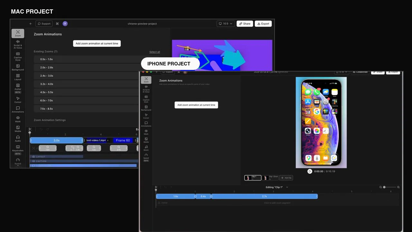The image size is (412, 232).
Task: Open Annotations panel in iPhone project sidebar
Action: pos(146,124)
